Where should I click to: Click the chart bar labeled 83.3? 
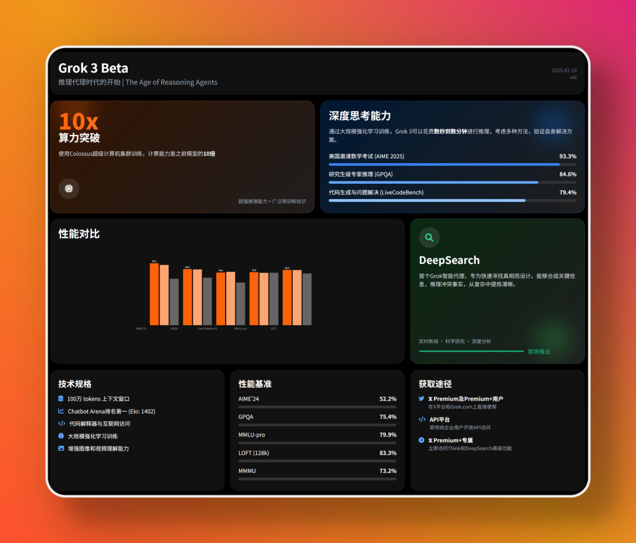pyautogui.click(x=287, y=297)
